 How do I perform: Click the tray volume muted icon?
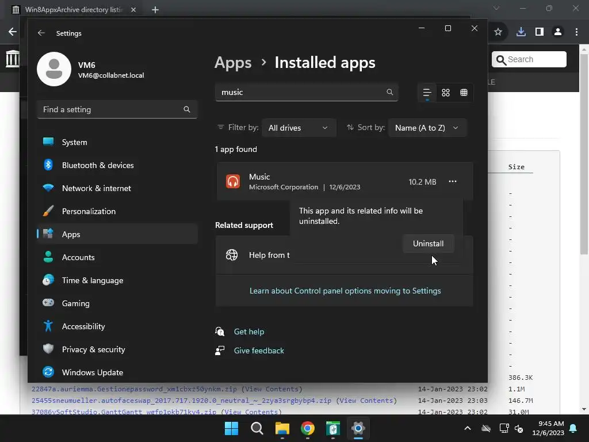(519, 428)
